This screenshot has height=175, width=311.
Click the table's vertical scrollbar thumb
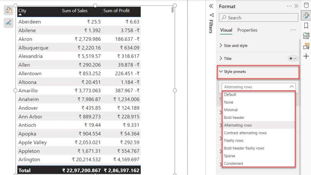click(173, 10)
